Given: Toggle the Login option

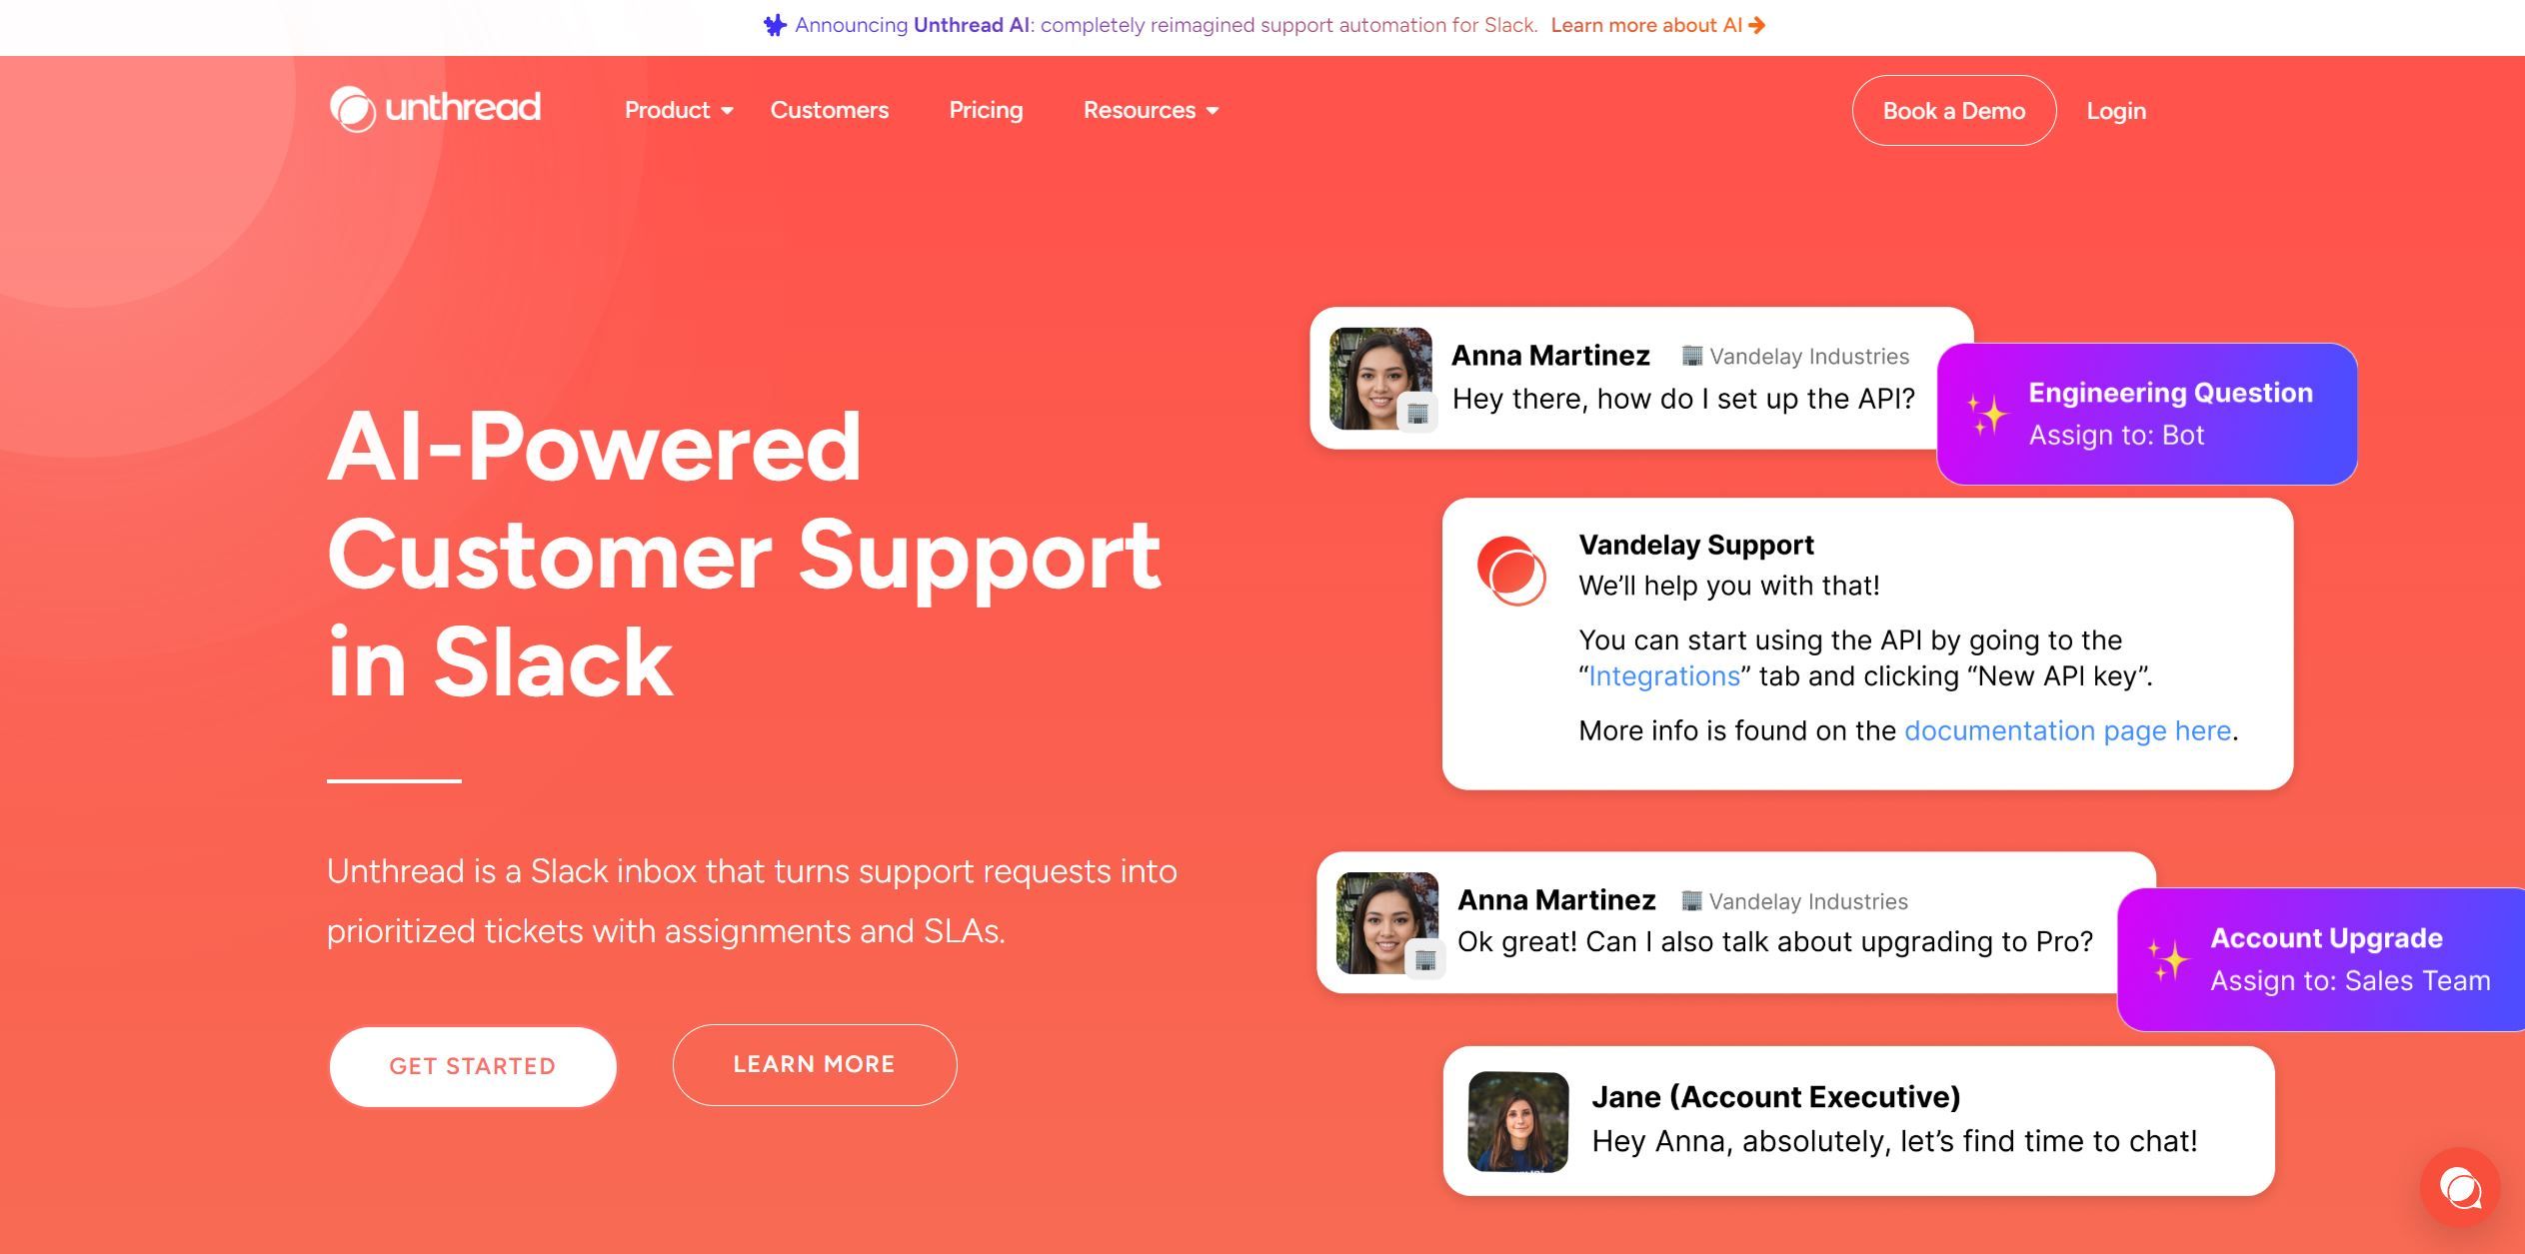Looking at the screenshot, I should click(2116, 110).
